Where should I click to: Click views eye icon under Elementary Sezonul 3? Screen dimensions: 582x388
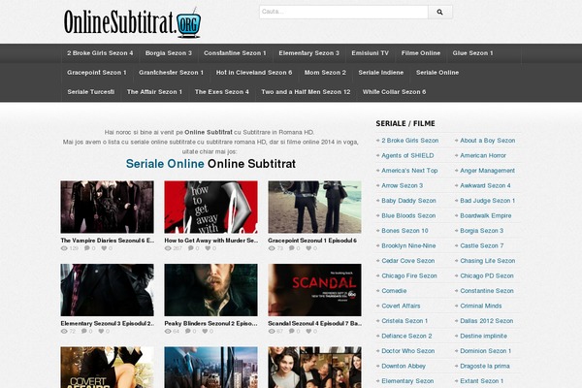pos(64,331)
